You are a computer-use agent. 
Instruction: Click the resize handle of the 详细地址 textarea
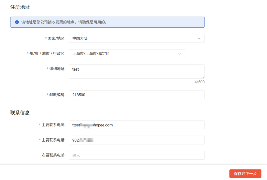203,77
